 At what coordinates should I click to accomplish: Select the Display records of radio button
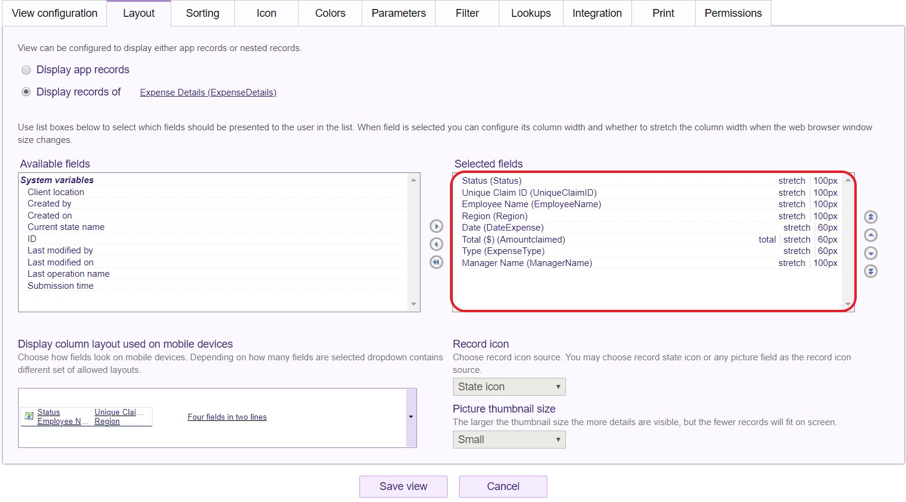[26, 92]
